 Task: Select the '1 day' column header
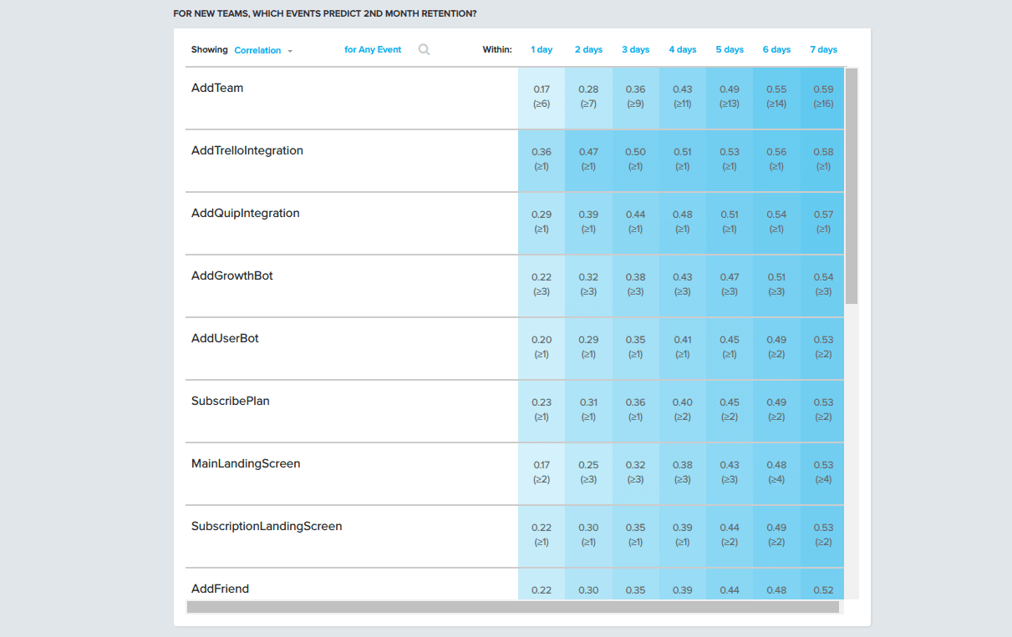[x=542, y=50]
